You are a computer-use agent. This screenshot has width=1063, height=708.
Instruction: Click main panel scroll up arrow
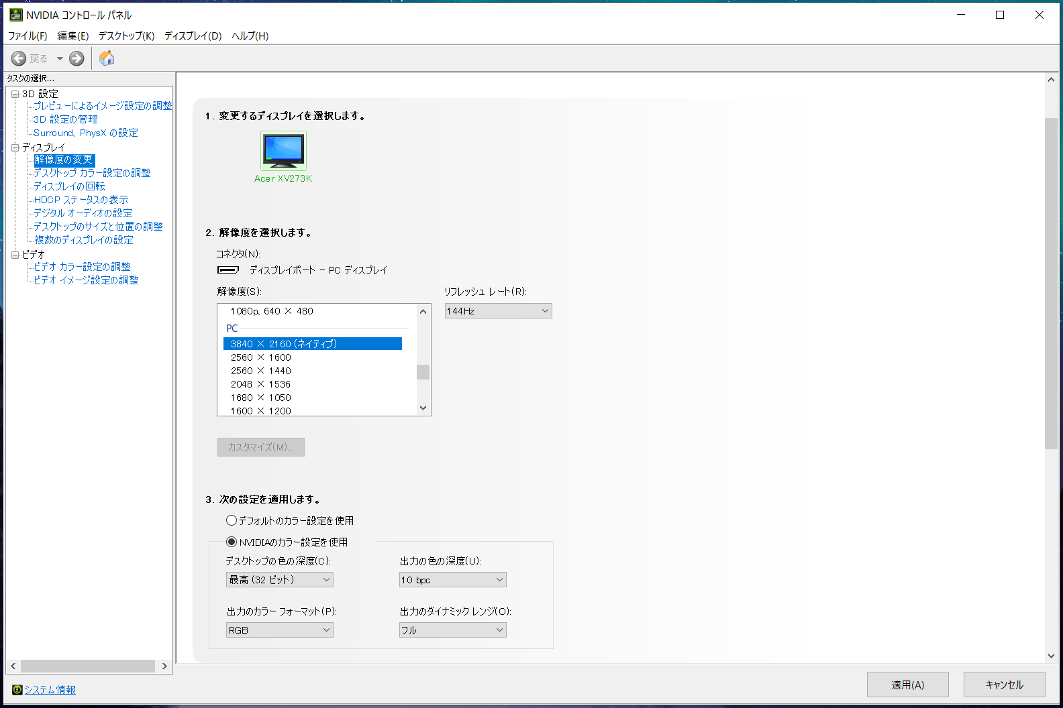tap(1051, 80)
